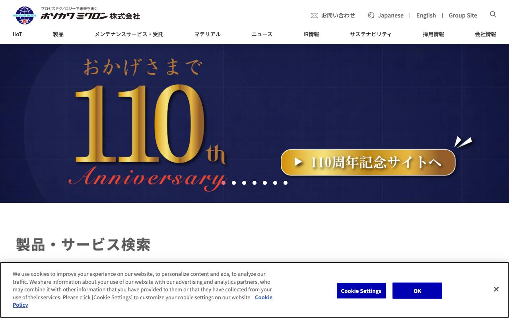This screenshot has width=509, height=318.
Task: Open the ニュース news menu
Action: 261,34
